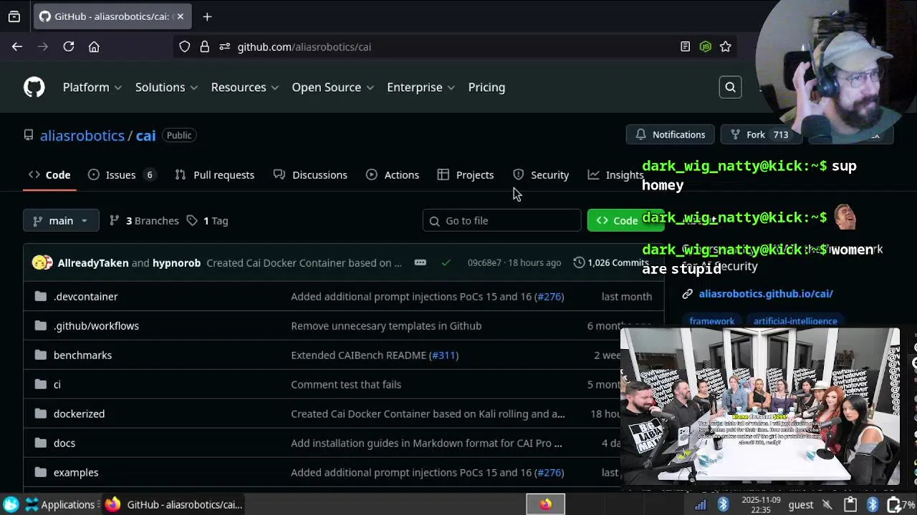
Task: Open the Security tab
Action: pos(541,175)
